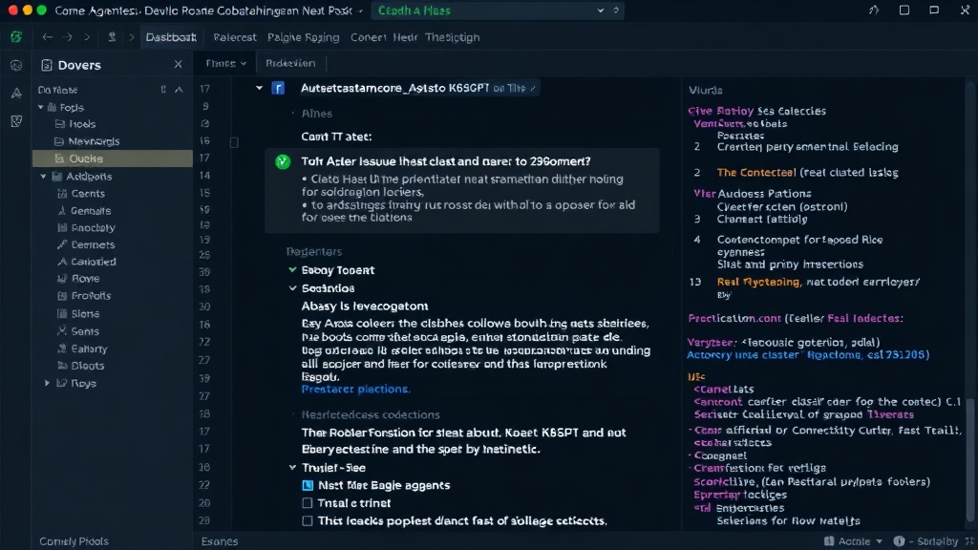Open the Actoreny iinte claster link
The image size is (978, 550).
point(808,355)
